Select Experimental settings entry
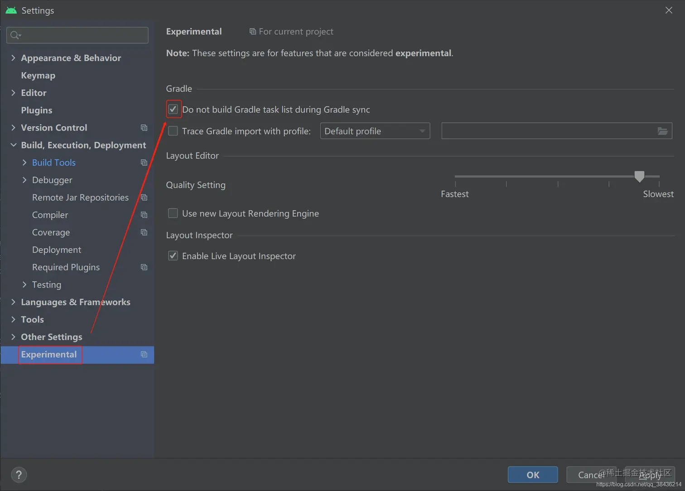685x491 pixels. tap(49, 354)
